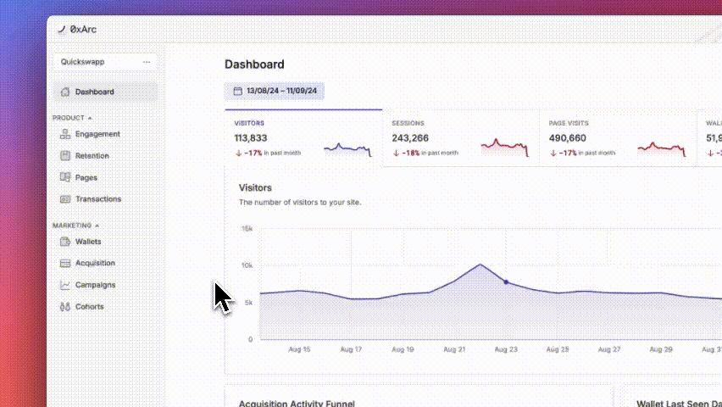Click the Aug 23 axis label

[x=506, y=349]
